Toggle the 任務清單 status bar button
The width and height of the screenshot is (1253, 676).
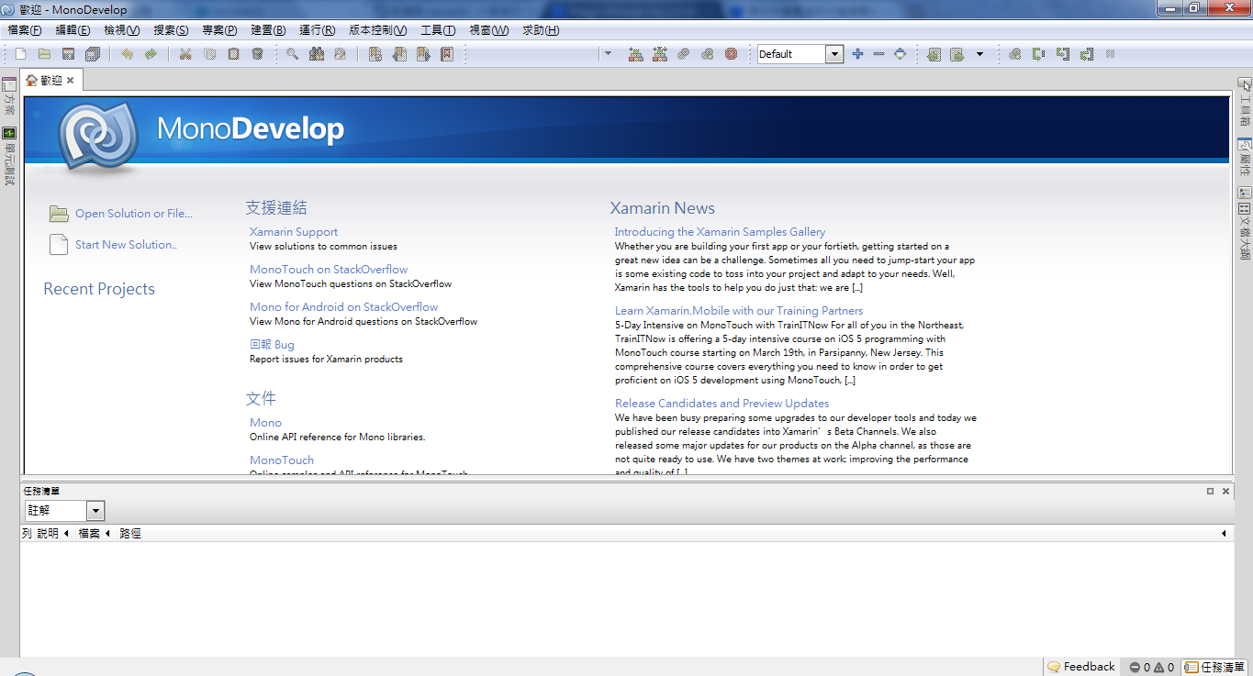(x=1214, y=667)
